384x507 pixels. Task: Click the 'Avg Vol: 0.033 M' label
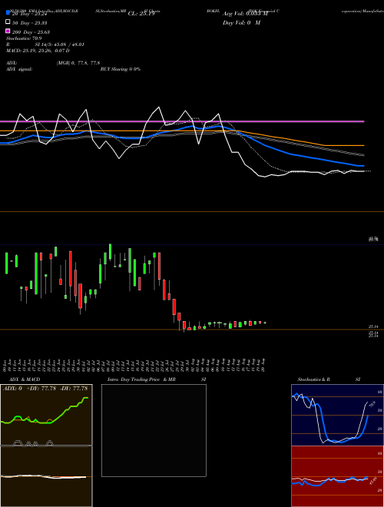coord(245,14)
